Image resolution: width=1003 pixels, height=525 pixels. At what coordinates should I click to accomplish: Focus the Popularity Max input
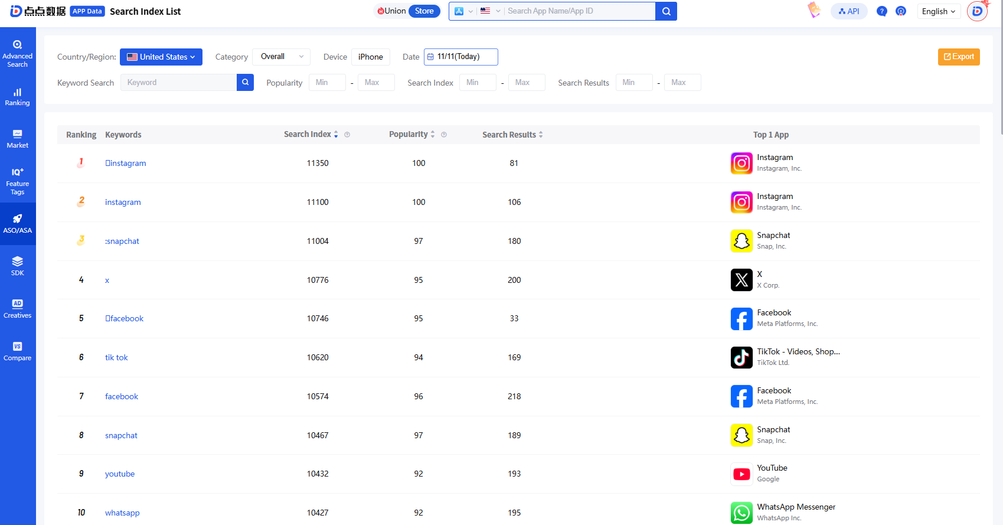(376, 83)
